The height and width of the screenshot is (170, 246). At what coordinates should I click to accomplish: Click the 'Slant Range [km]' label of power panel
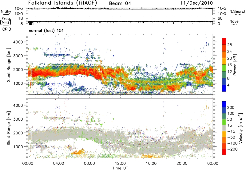[x=9, y=65]
